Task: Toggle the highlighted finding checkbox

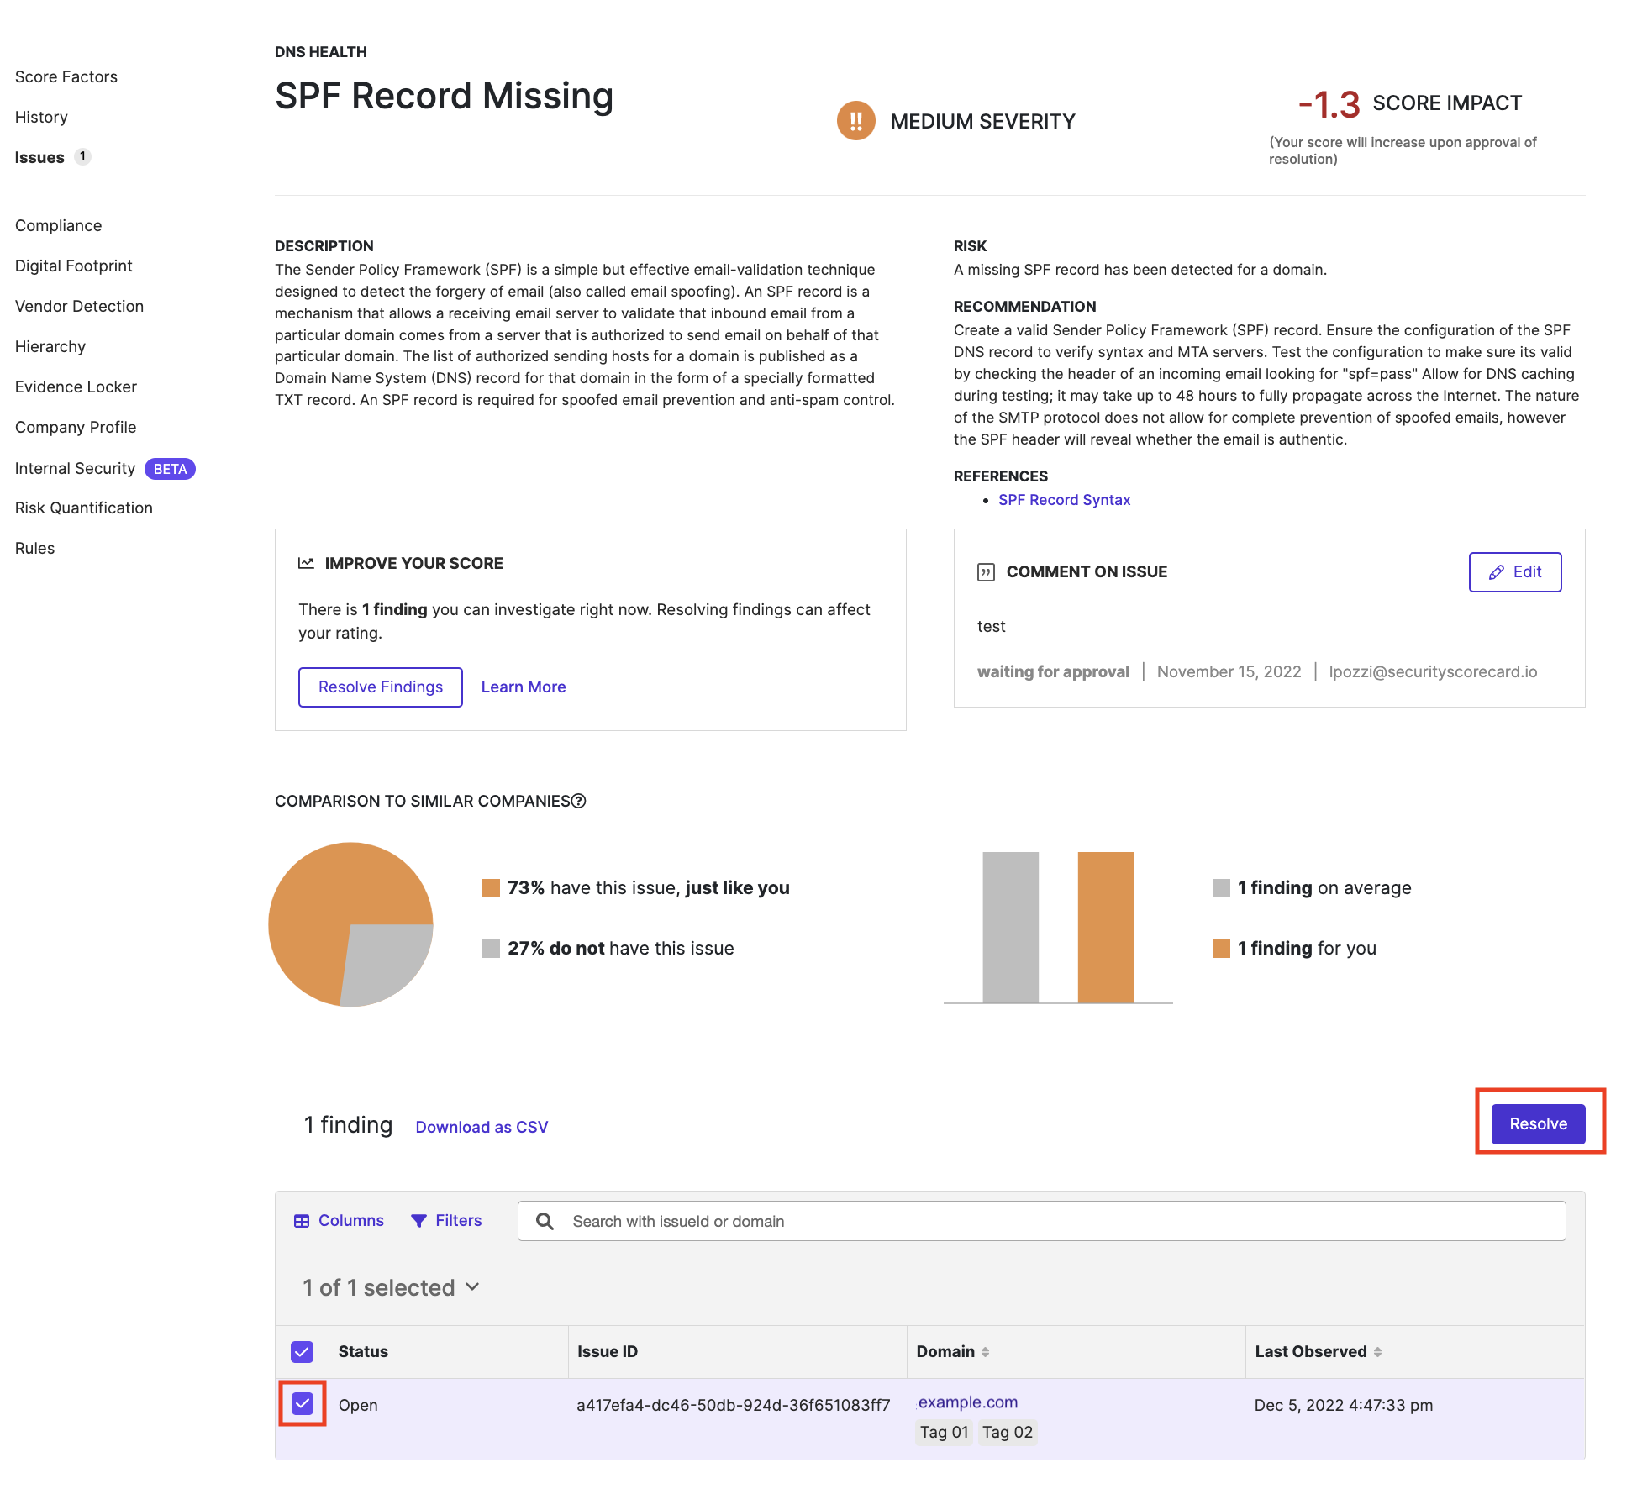Action: 302,1404
